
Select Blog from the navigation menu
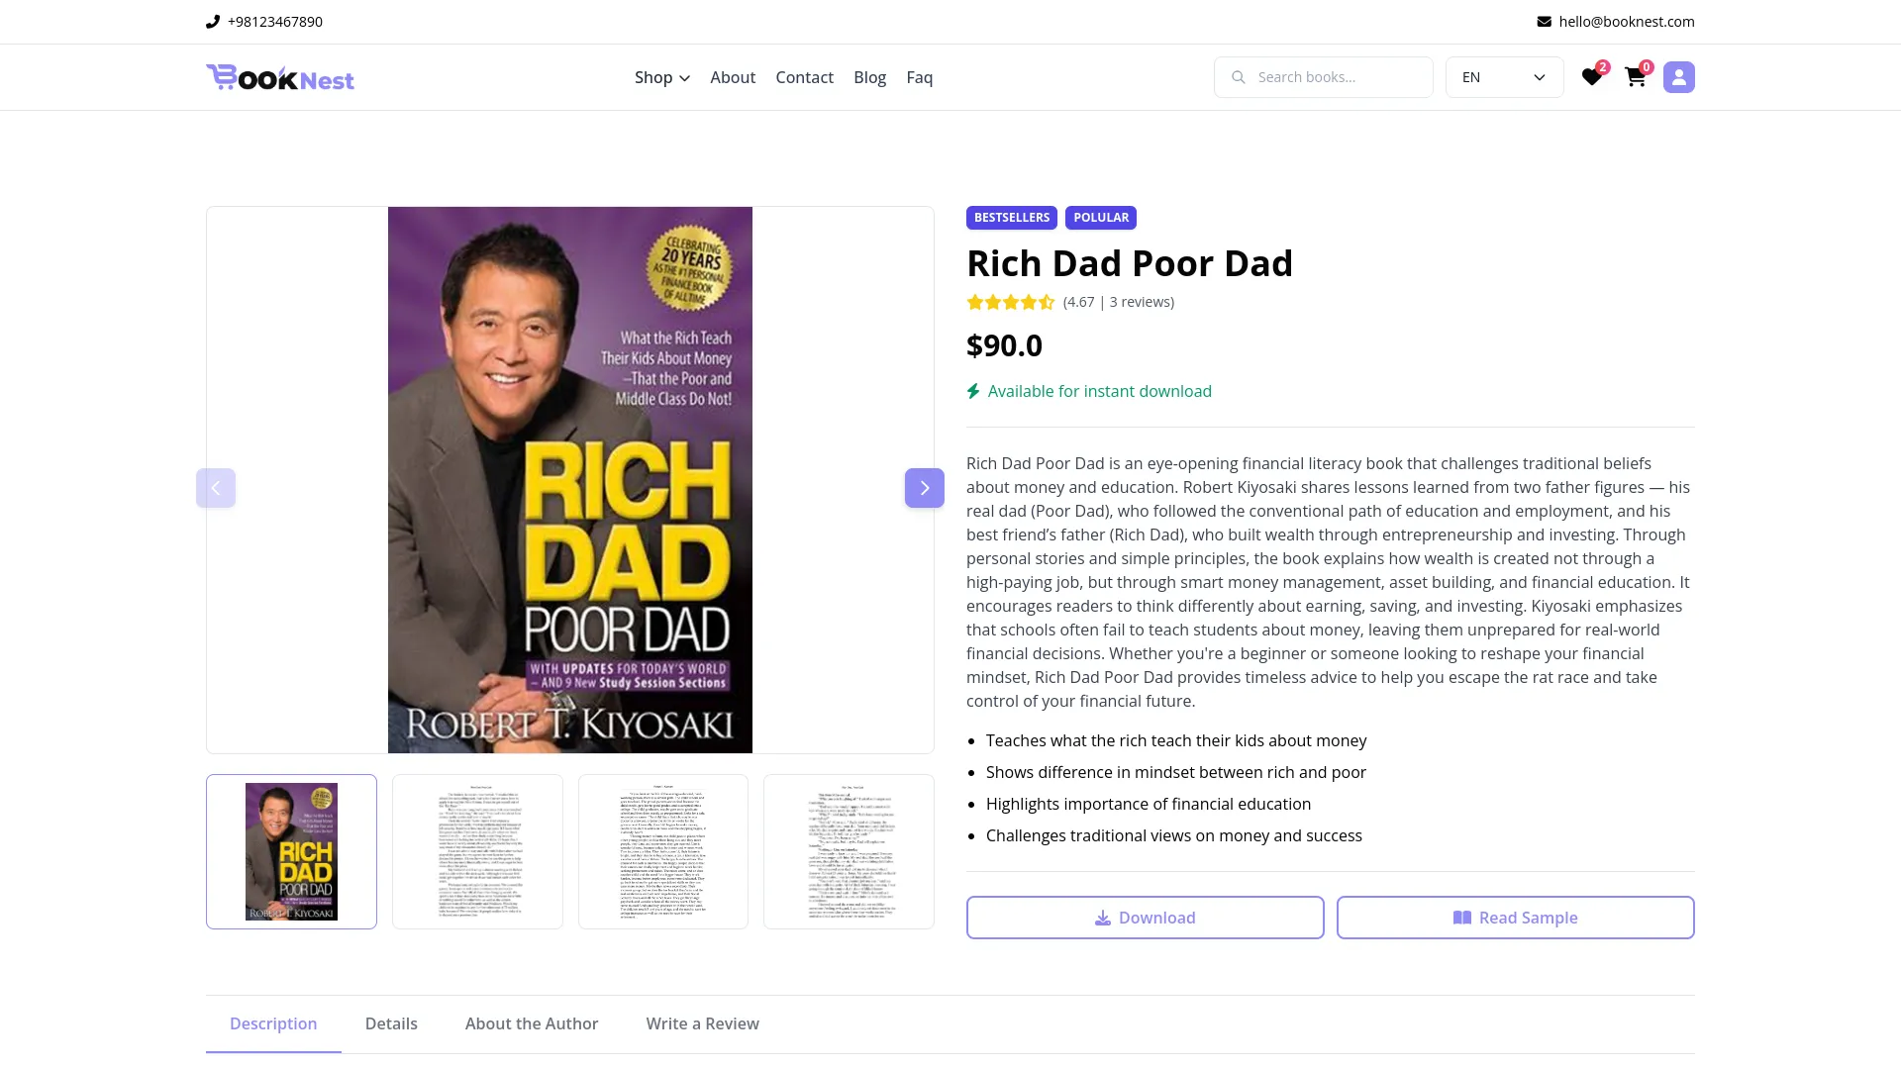point(869,77)
